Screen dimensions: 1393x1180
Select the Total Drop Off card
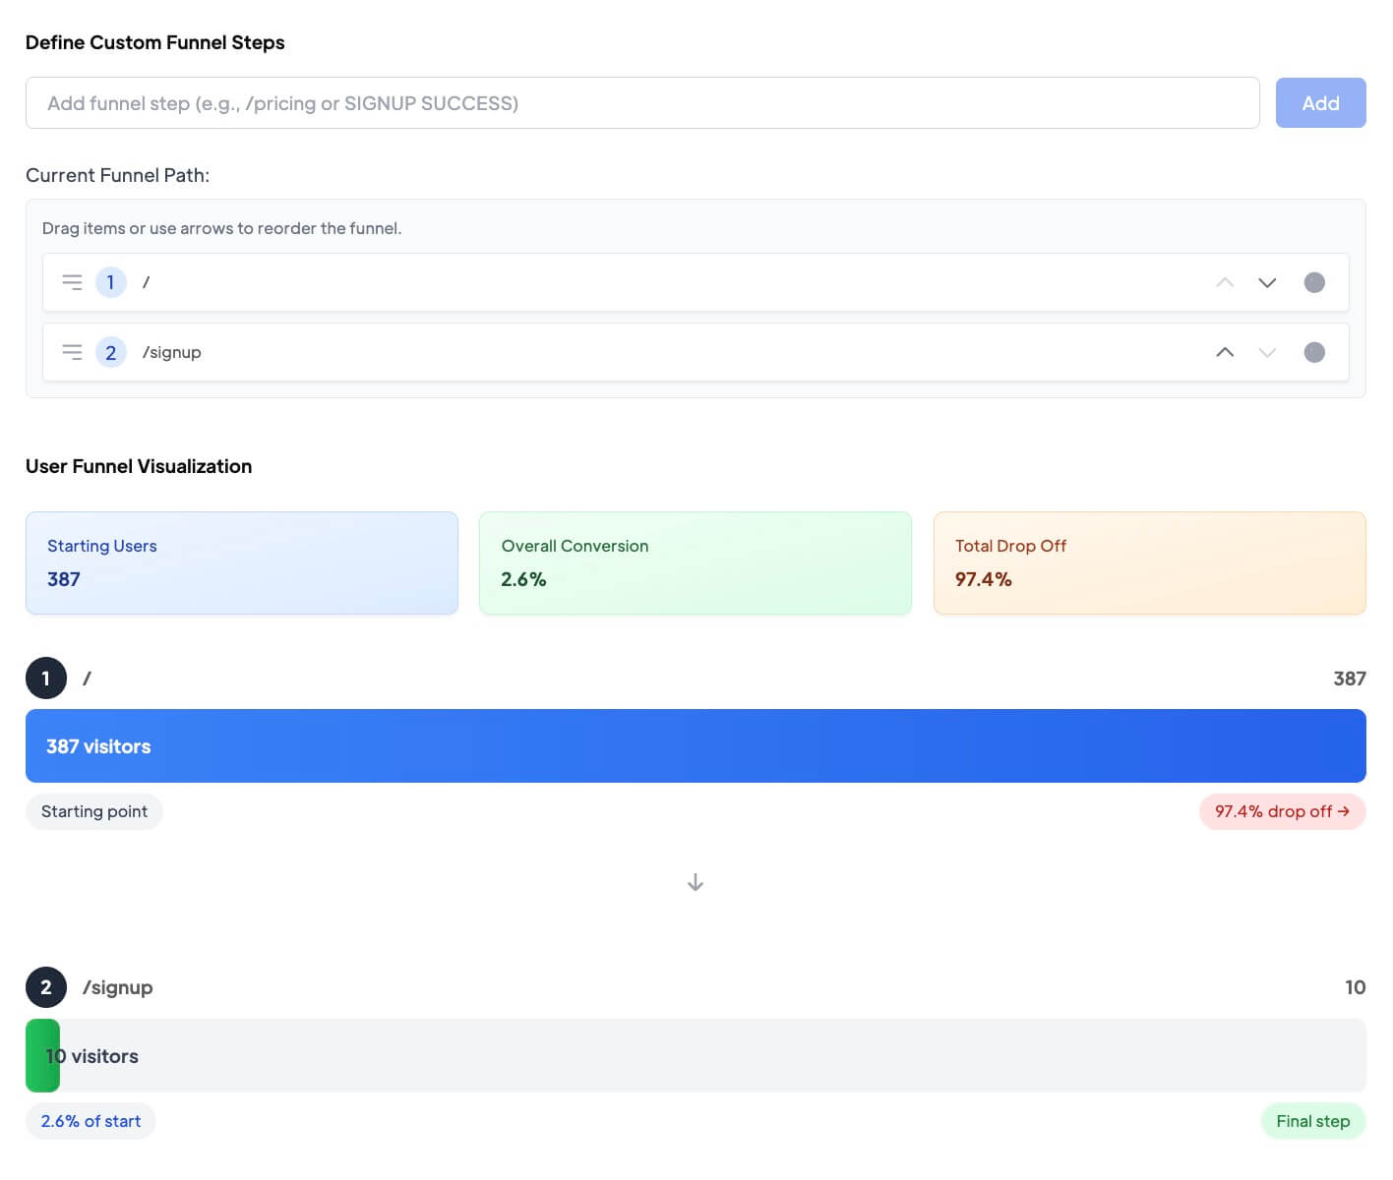(1150, 563)
